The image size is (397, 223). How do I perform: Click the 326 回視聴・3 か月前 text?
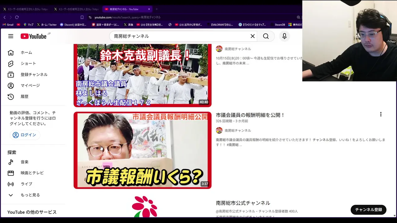(x=232, y=121)
